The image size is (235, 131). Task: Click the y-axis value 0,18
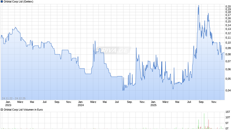point(228,12)
